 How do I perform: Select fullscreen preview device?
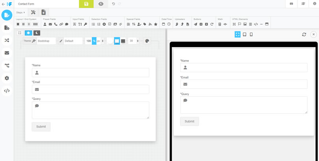[237, 34]
